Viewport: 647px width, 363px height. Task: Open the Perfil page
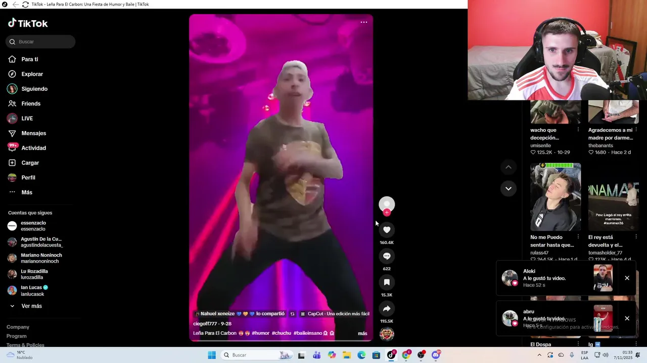pyautogui.click(x=28, y=177)
